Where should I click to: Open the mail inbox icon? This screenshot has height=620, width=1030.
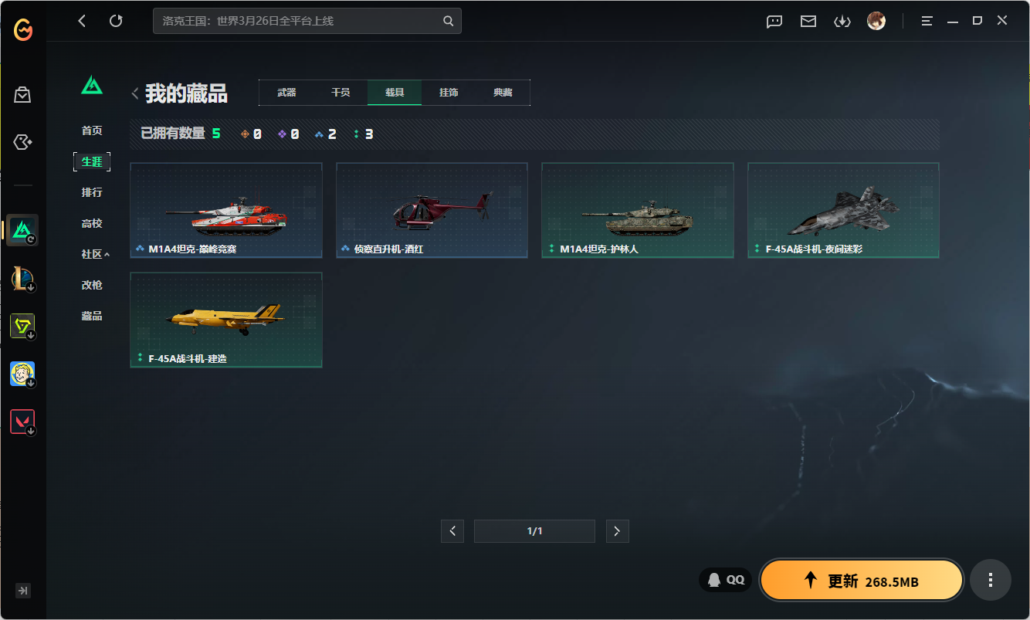(808, 21)
